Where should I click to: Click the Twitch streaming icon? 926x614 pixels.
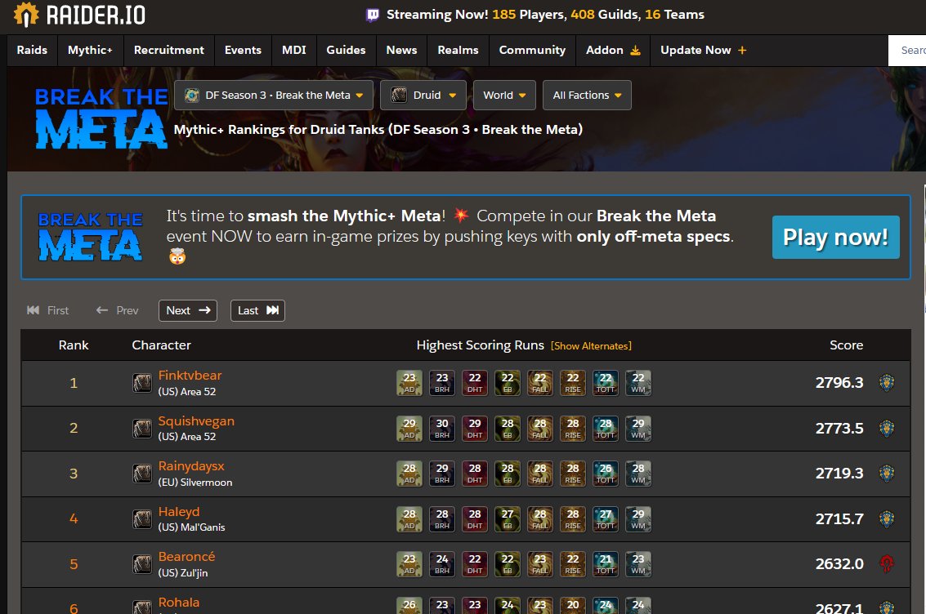(x=373, y=15)
